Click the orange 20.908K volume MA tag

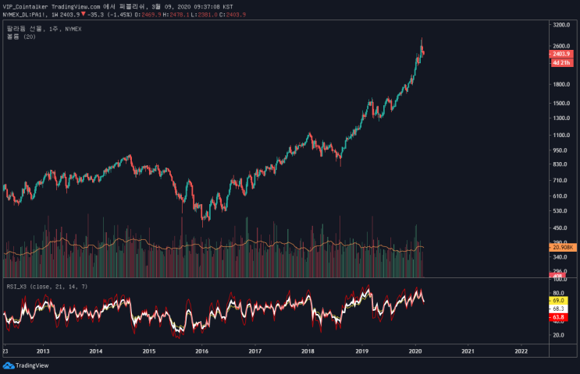pos(563,247)
